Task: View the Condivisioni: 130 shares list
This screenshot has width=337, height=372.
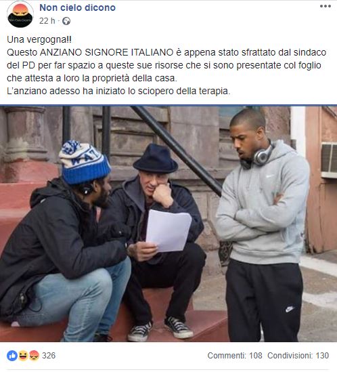Action: [298, 356]
